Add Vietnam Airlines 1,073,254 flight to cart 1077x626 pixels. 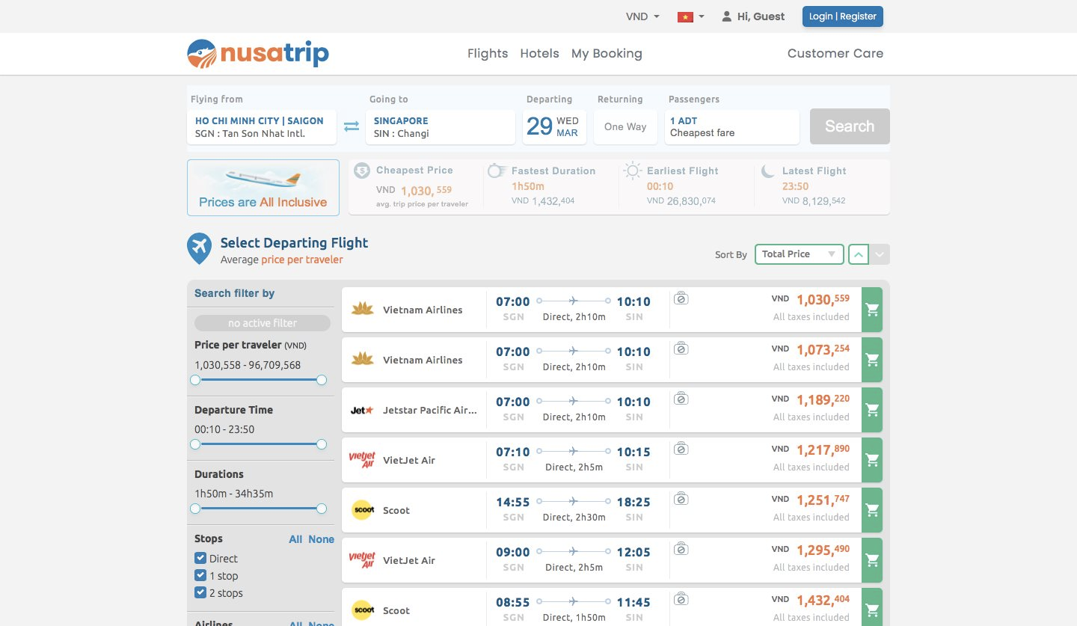(x=872, y=360)
